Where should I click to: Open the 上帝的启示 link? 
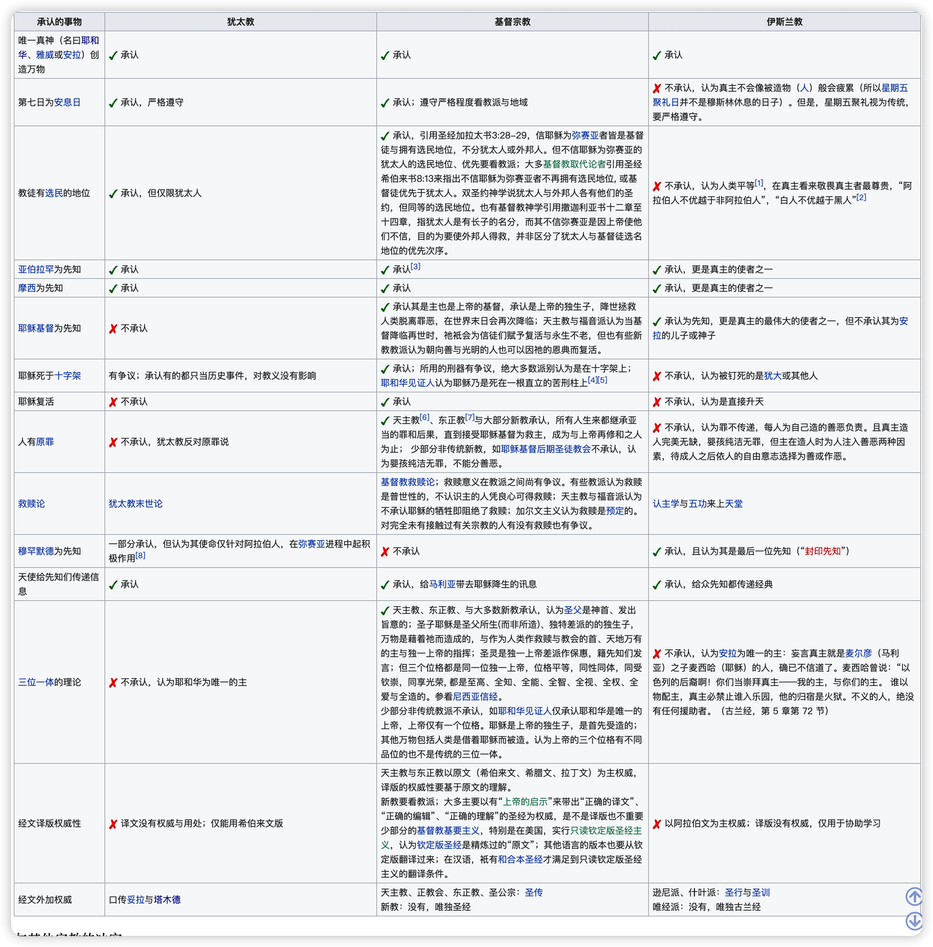click(525, 802)
